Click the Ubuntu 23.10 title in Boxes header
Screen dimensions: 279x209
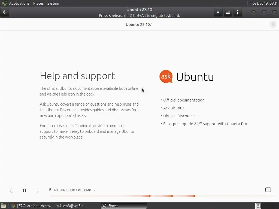tap(139, 10)
